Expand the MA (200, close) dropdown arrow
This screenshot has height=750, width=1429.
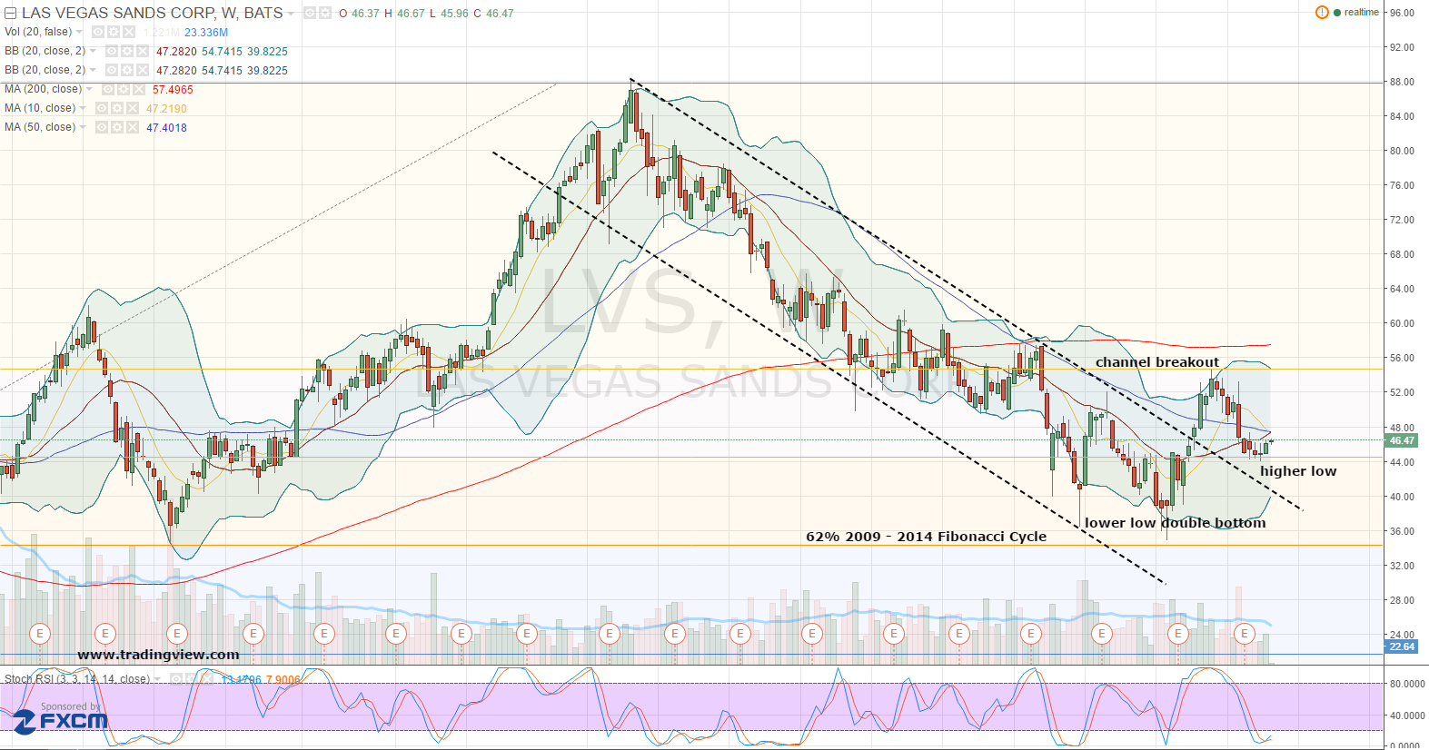(89, 90)
